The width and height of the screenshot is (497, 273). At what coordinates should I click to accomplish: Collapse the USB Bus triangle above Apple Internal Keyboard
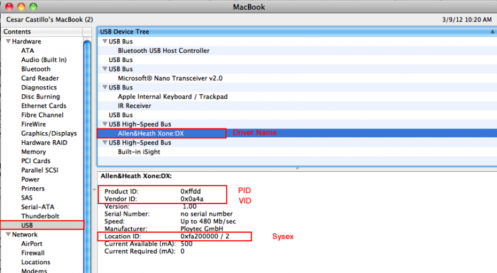[x=105, y=87]
